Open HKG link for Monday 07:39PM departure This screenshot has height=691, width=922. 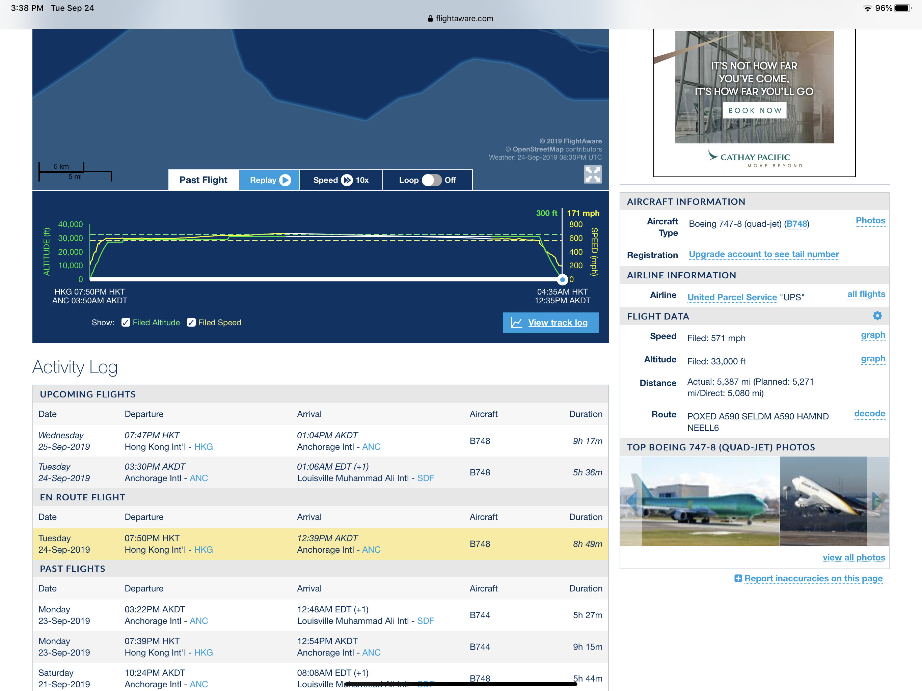click(204, 653)
